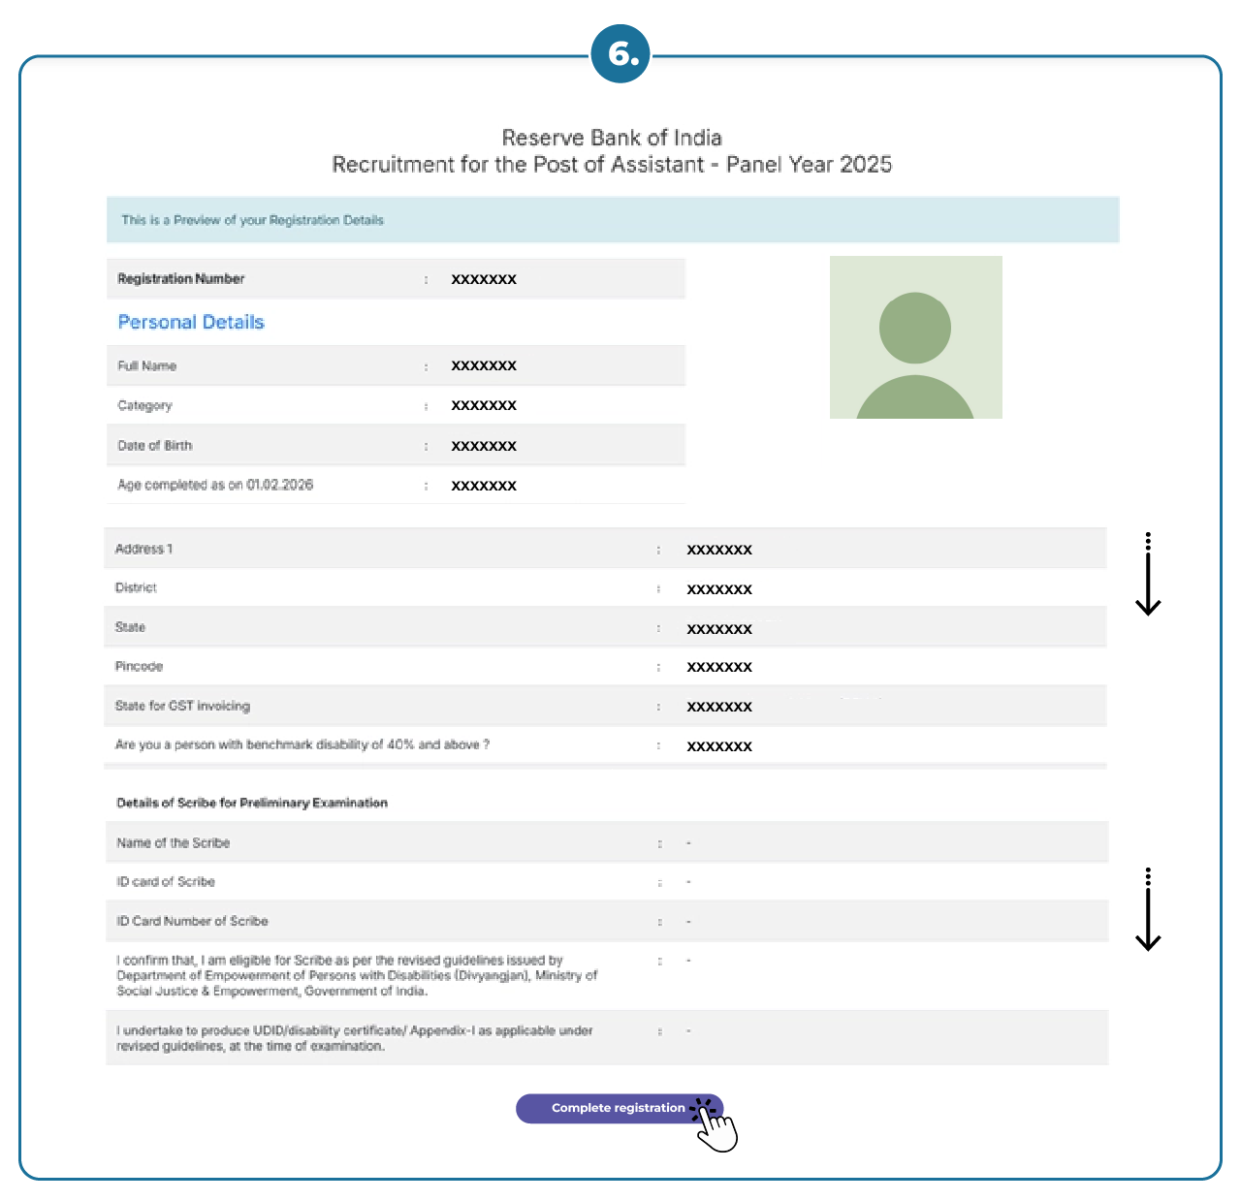
Task: Click the downward arrow beside Scribe details
Action: pos(1150,911)
